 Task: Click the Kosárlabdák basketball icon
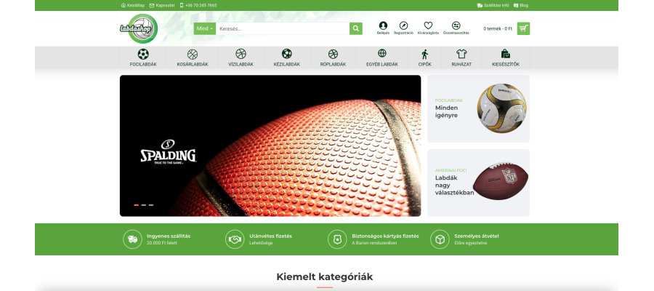193,54
